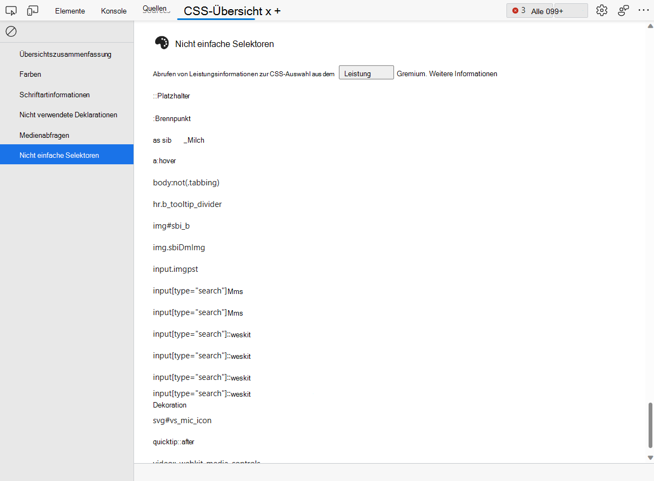Show Nicht verwendete Deklarationen
Viewport: 654px width, 481px height.
click(x=68, y=115)
